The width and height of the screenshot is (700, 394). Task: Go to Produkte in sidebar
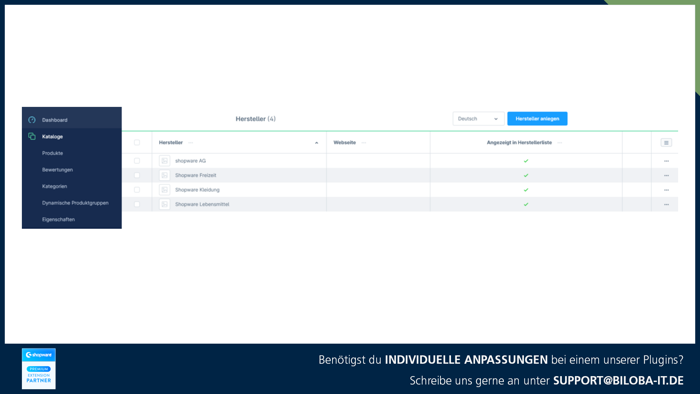[x=52, y=153]
